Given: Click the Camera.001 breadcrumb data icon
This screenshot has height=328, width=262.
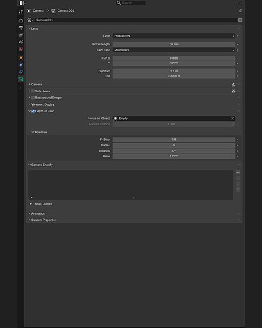Looking at the screenshot, I should click(53, 10).
